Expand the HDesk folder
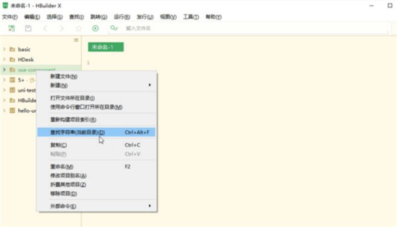 4,60
